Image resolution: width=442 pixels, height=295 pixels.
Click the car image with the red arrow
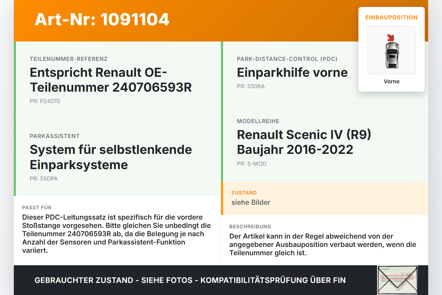[x=392, y=50]
